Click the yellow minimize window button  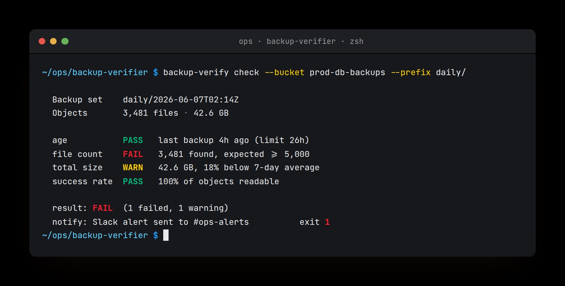click(53, 41)
